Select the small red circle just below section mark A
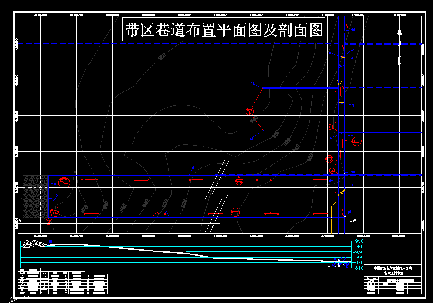Image resolution: width=433 pixels, height=303 pixels. (49, 221)
